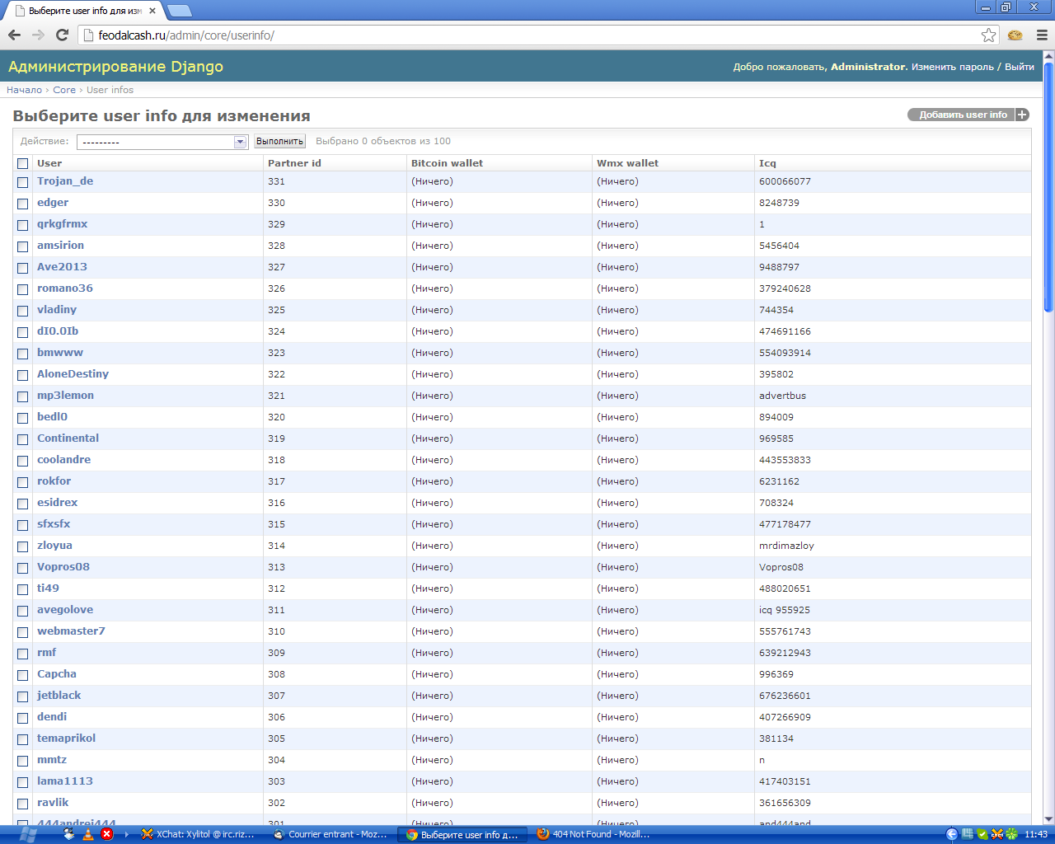Image resolution: width=1055 pixels, height=844 pixels.
Task: Open the 'temaprikol' user link
Action: 67,738
